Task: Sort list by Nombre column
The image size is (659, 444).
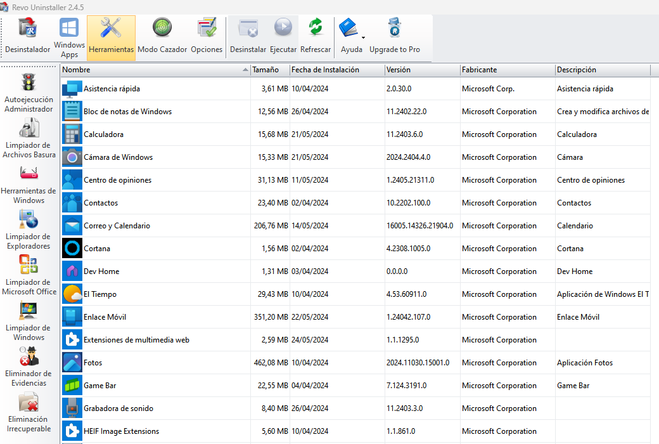Action: (x=155, y=70)
